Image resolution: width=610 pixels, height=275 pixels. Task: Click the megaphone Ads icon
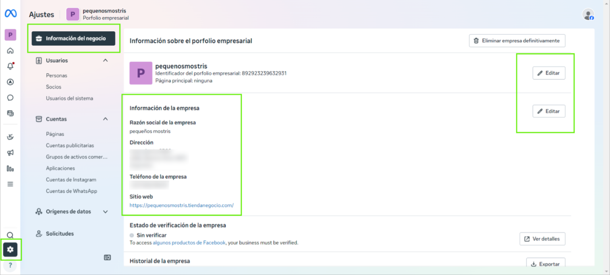(x=10, y=153)
